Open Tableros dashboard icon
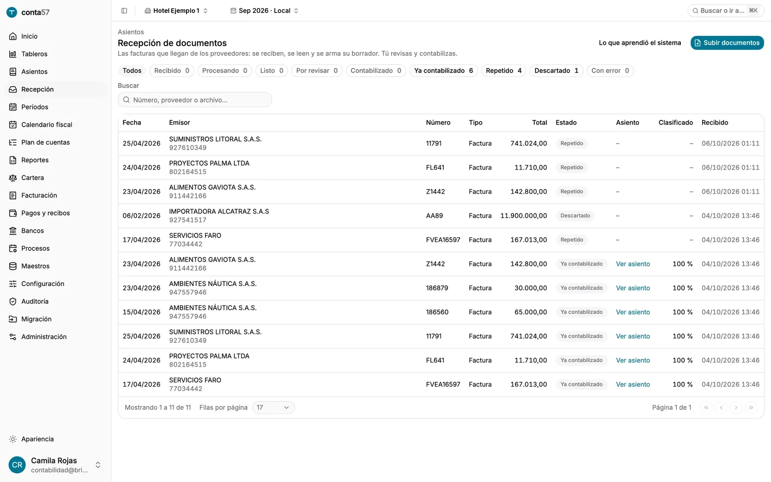This screenshot has height=482, width=771. click(13, 54)
